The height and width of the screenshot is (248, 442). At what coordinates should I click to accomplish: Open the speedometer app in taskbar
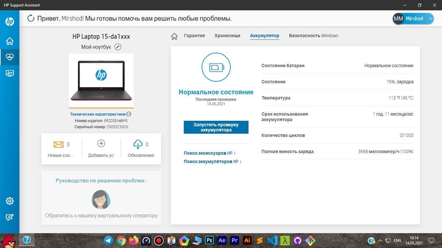pyautogui.click(x=146, y=241)
